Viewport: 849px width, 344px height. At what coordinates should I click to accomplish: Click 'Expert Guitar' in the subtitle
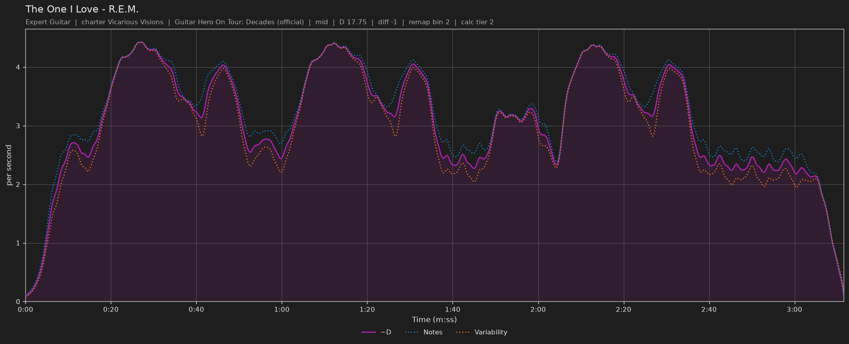click(48, 22)
